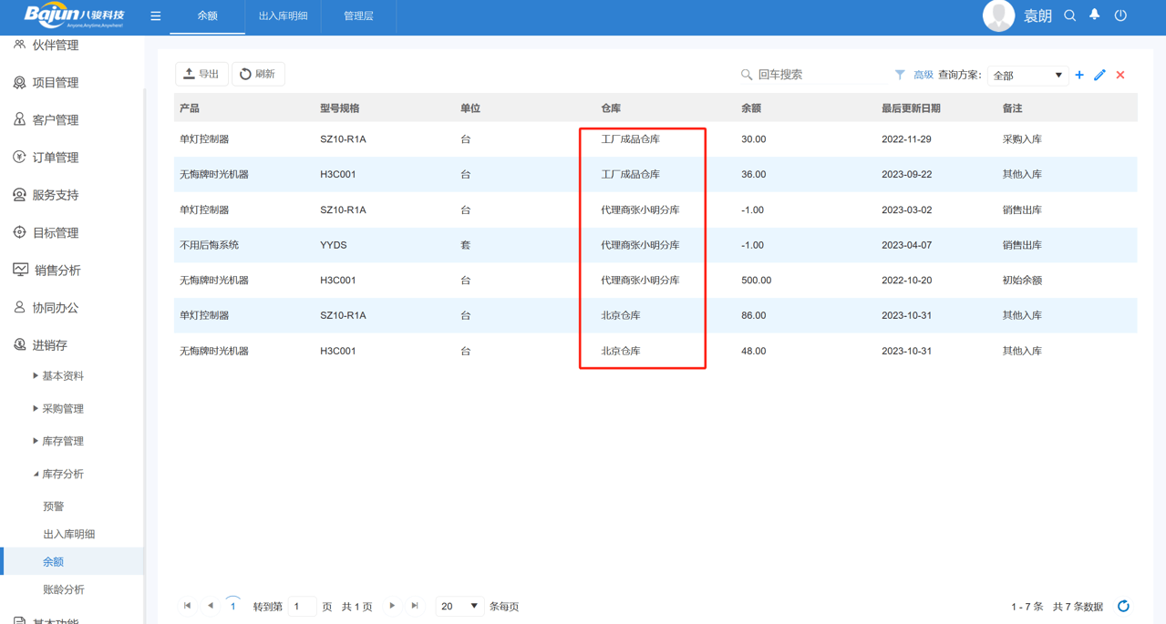Click the 高级 advanced search link
The width and height of the screenshot is (1166, 624).
922,75
